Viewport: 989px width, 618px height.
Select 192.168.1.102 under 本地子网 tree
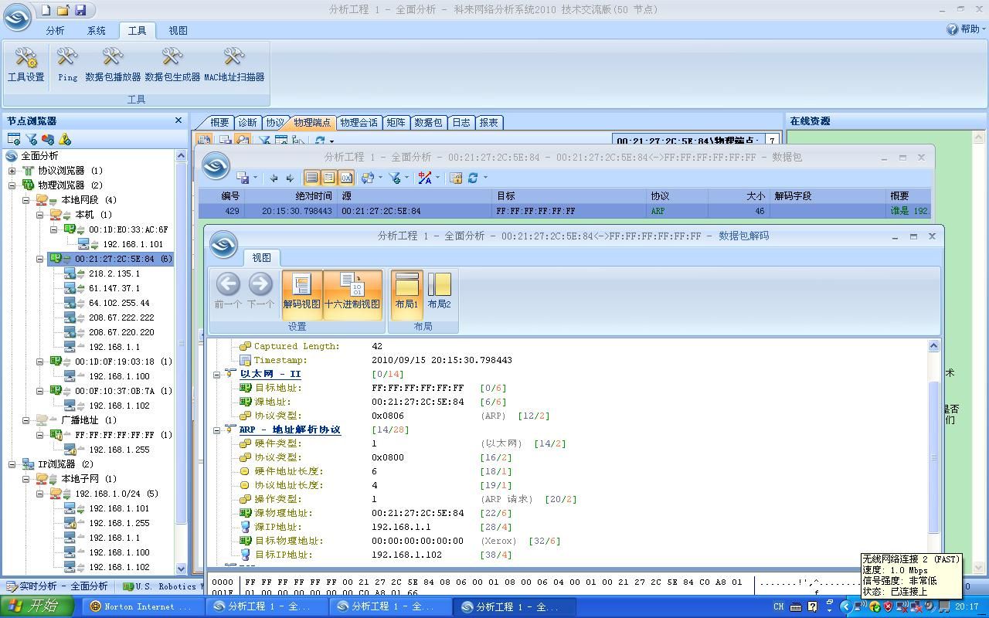tap(118, 567)
